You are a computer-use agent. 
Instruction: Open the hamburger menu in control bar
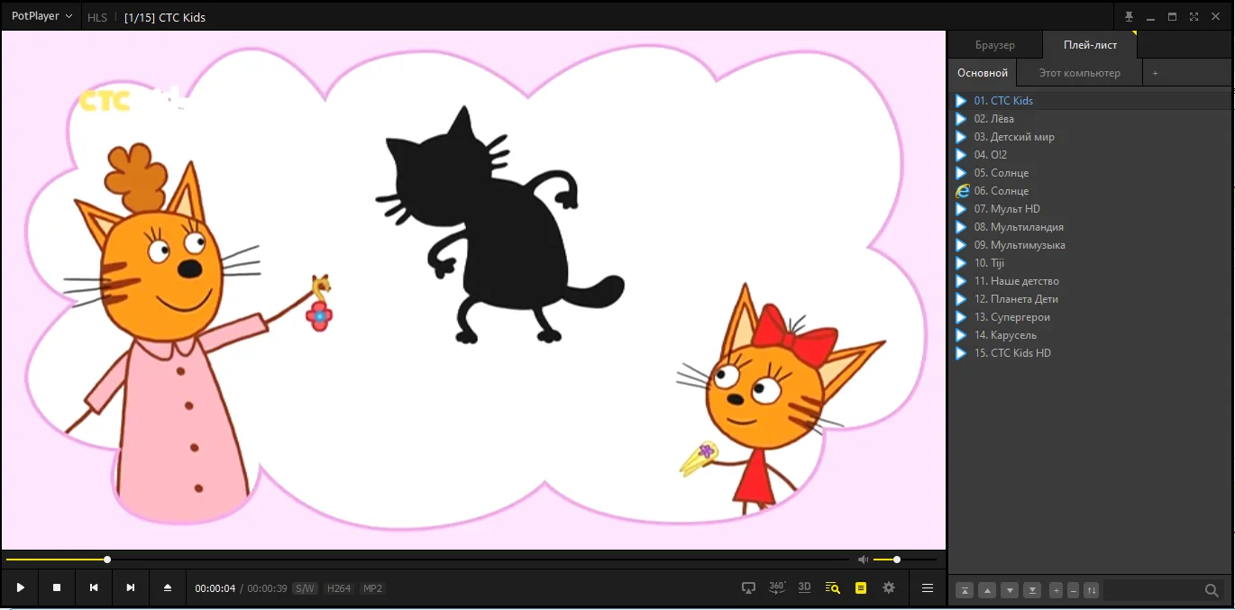coord(928,587)
